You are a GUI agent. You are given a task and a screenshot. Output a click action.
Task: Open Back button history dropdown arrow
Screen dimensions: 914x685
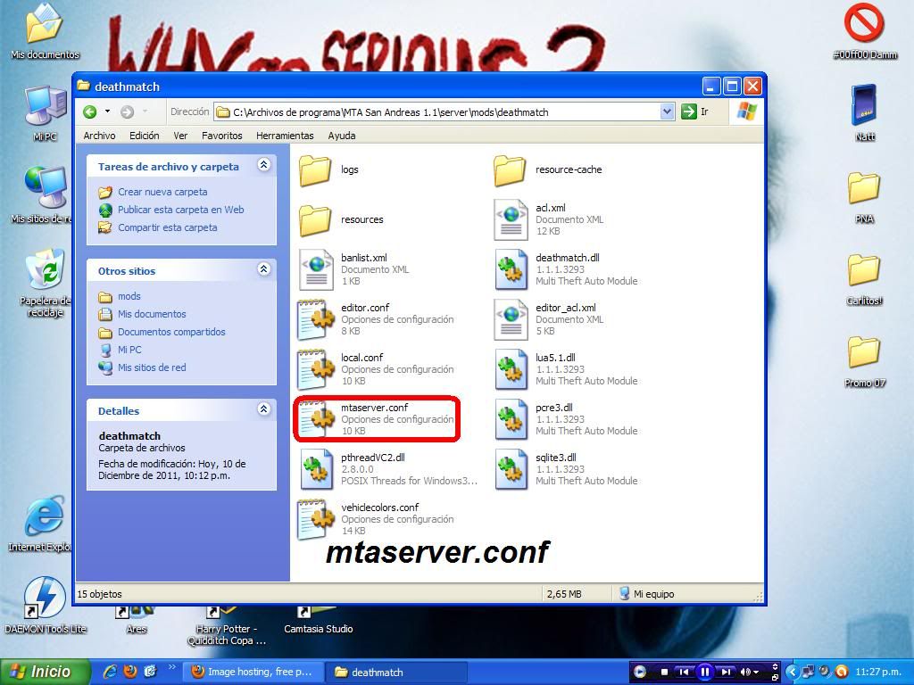(x=107, y=111)
